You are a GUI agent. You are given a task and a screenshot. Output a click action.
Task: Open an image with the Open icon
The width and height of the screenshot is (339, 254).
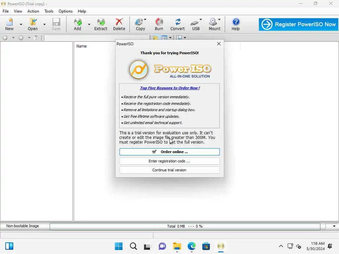[33, 24]
